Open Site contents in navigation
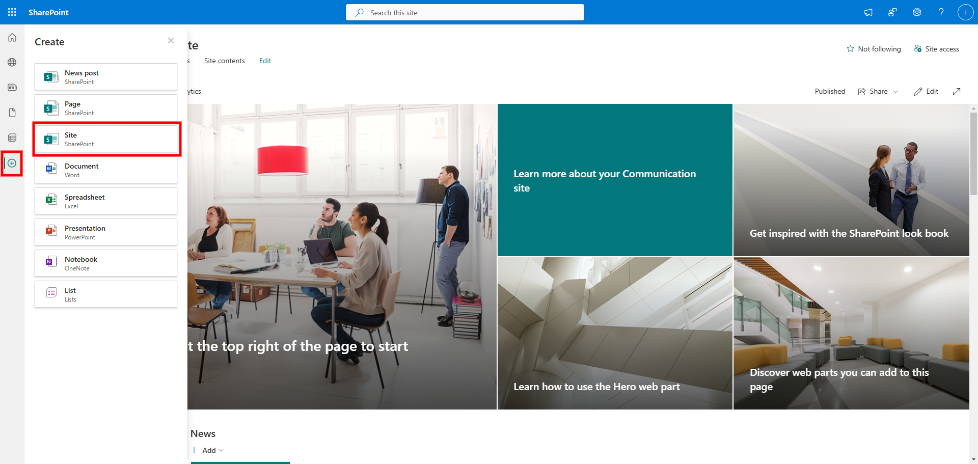978x464 pixels. coord(225,61)
